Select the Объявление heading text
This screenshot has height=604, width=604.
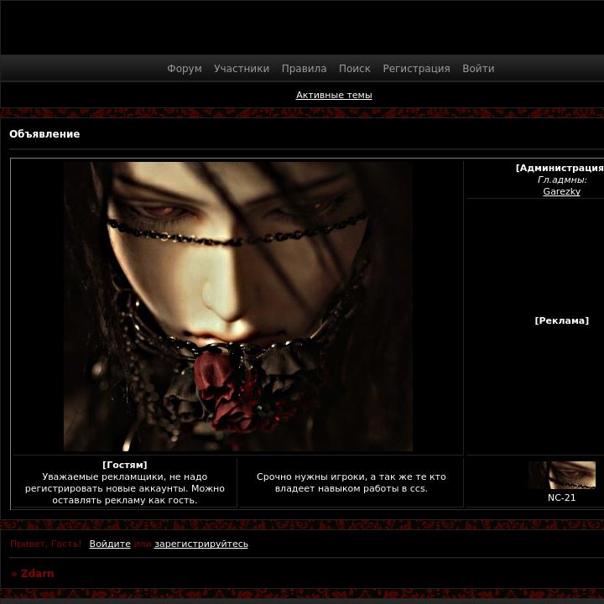coord(44,134)
